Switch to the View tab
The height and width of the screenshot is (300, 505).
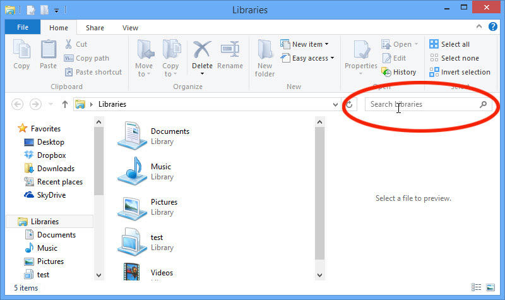click(x=130, y=28)
